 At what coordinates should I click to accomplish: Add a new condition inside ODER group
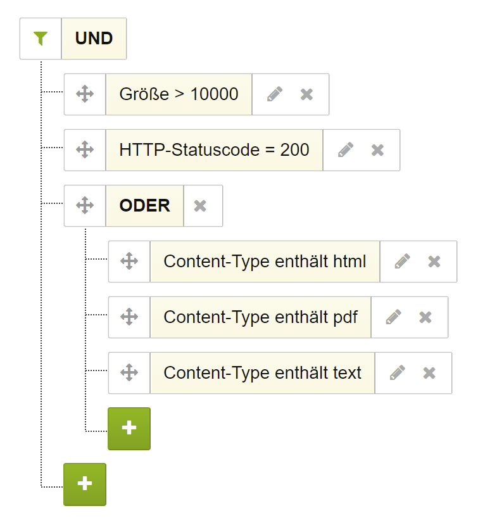point(129,429)
